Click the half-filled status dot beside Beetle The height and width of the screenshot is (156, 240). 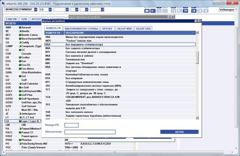point(20,31)
